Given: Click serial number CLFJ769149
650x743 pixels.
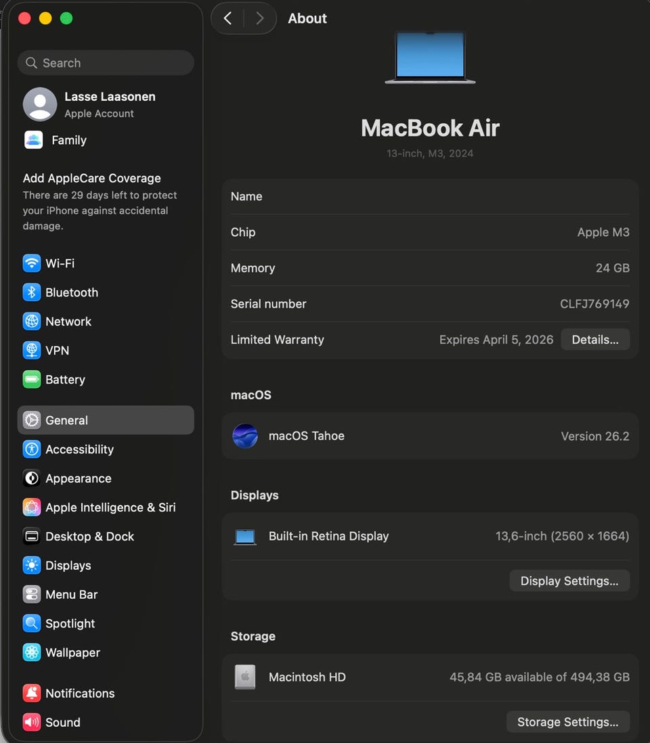Looking at the screenshot, I should coord(594,304).
